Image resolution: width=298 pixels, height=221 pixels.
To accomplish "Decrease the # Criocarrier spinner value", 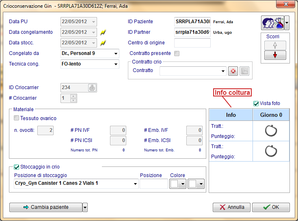I will 73,101.
